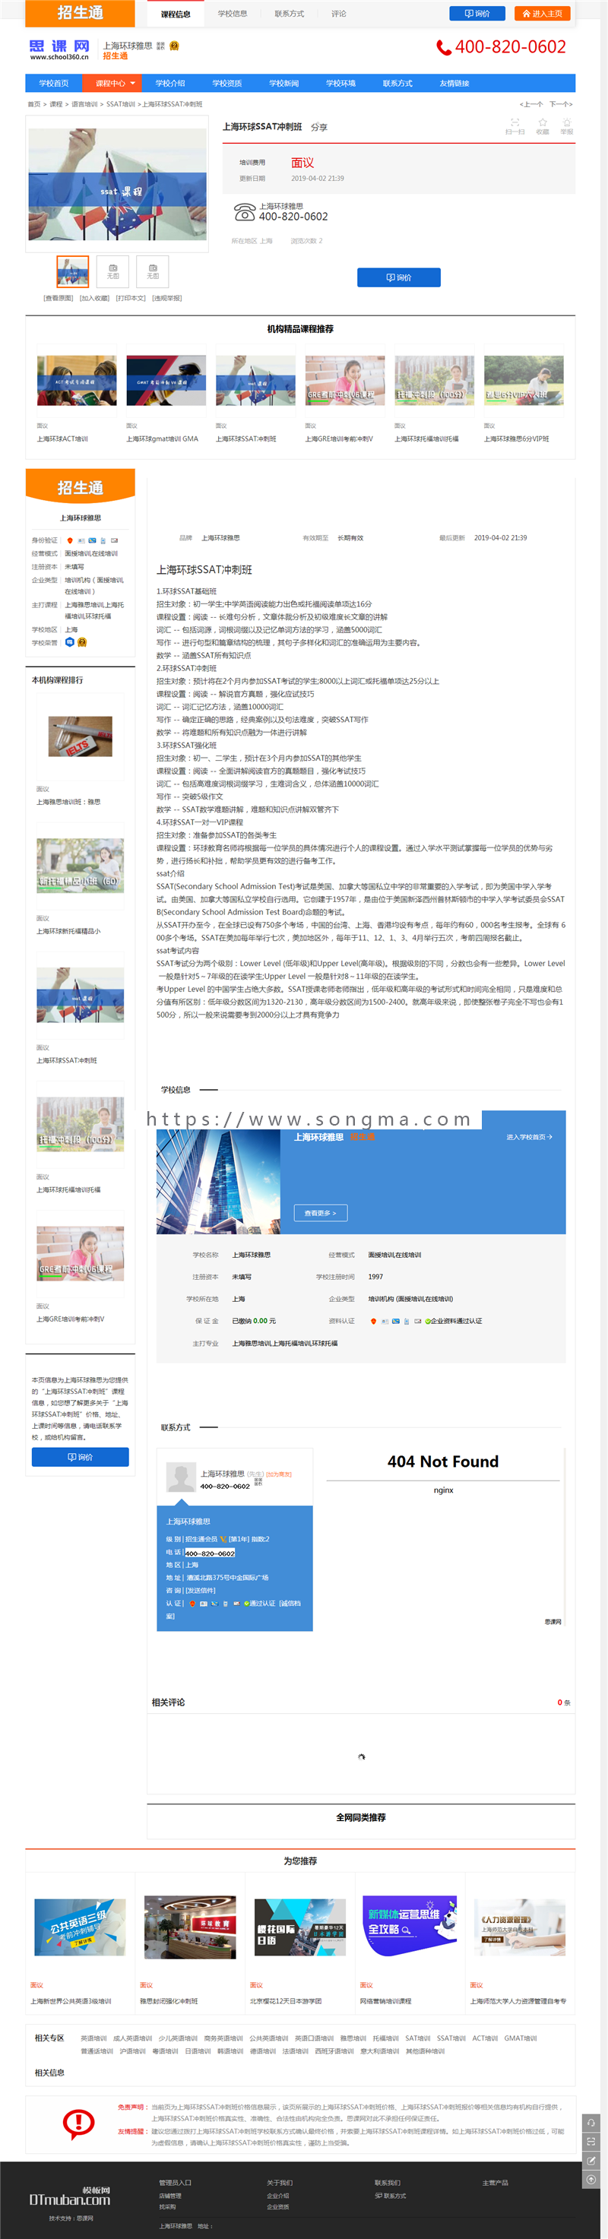Click the 查看原图 link

59,298
